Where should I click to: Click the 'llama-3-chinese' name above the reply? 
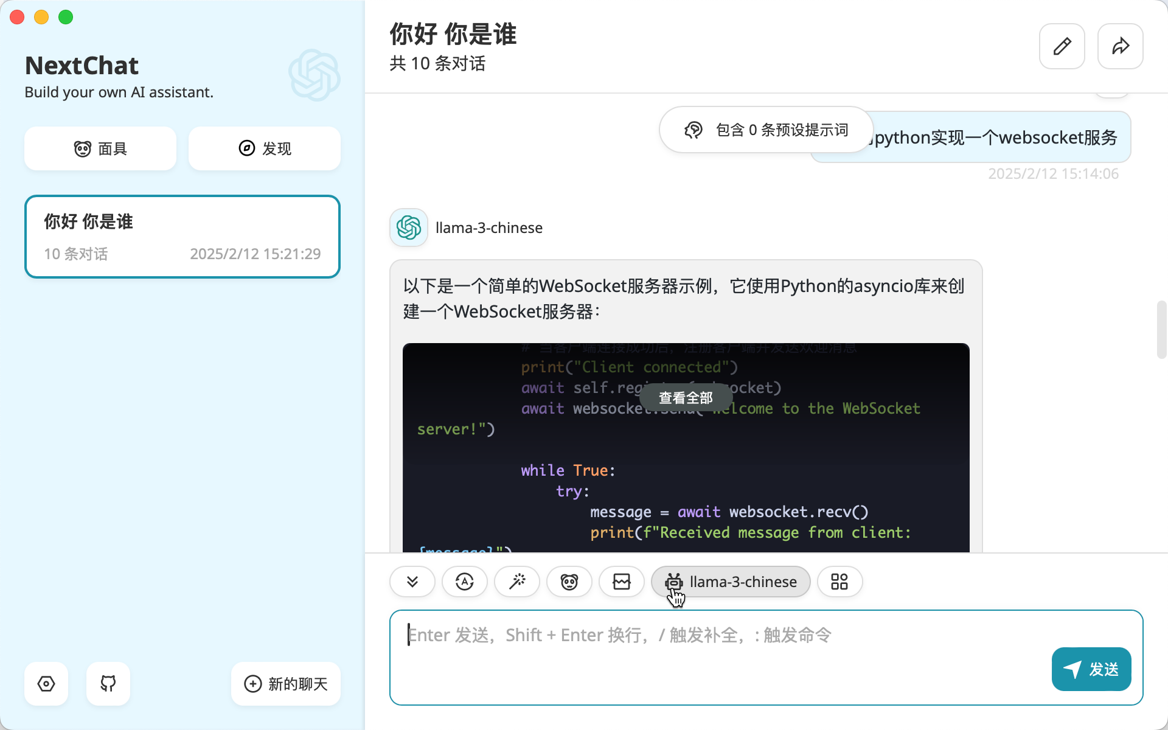[489, 228]
